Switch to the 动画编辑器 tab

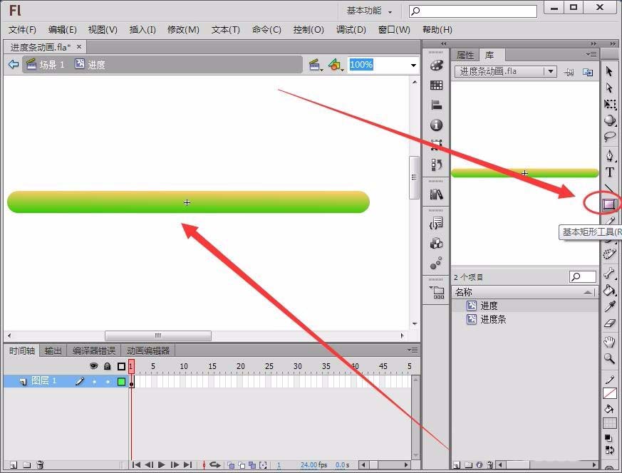pos(148,351)
